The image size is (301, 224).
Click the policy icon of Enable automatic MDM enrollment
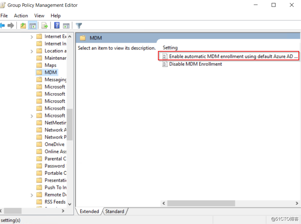[x=165, y=56]
